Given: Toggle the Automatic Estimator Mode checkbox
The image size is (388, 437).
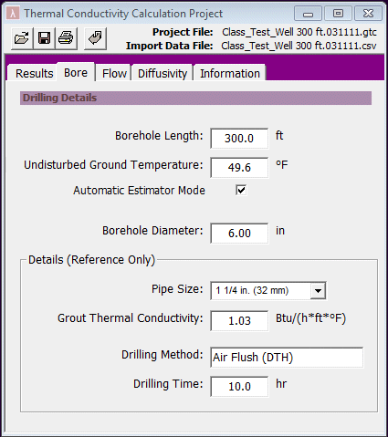Looking at the screenshot, I should (241, 191).
